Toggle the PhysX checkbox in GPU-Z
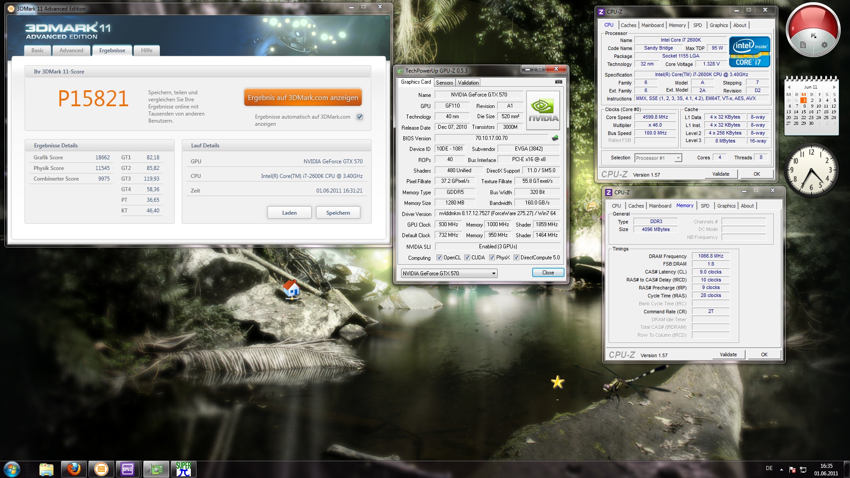Viewport: 850px width, 478px height. pyautogui.click(x=492, y=258)
